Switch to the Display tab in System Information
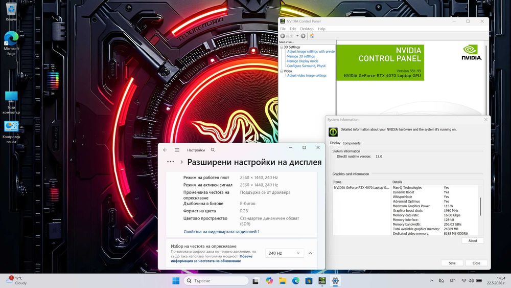511x288 pixels. pos(335,143)
